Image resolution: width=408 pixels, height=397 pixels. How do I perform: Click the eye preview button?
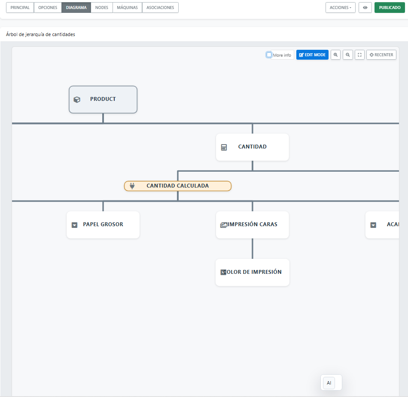(365, 8)
